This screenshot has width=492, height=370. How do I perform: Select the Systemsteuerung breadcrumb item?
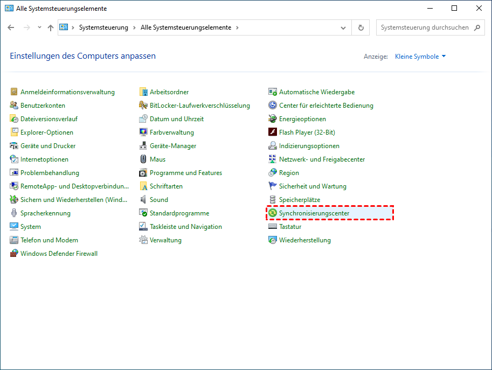tap(103, 27)
